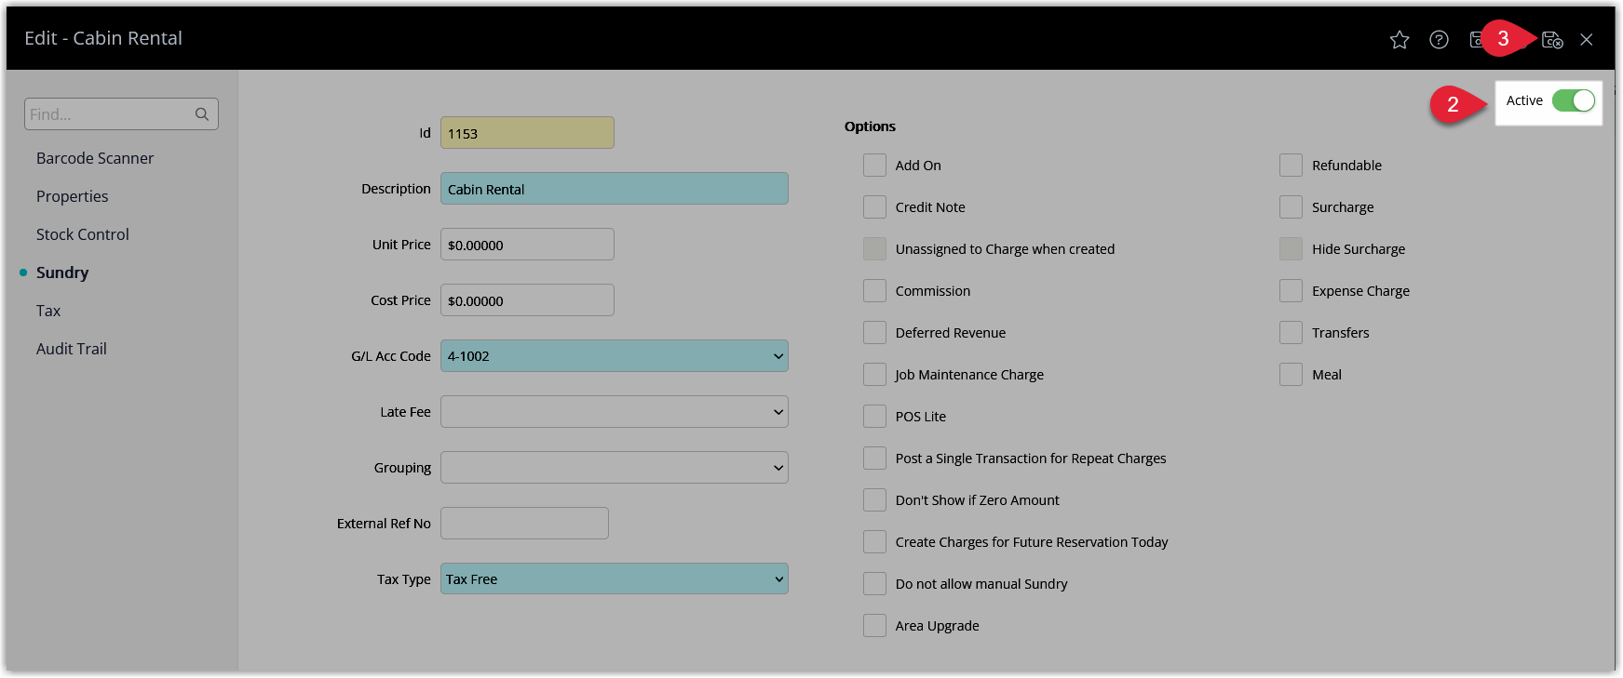Close the Edit Cabin Rental window
The image size is (1623, 678).
point(1587,40)
